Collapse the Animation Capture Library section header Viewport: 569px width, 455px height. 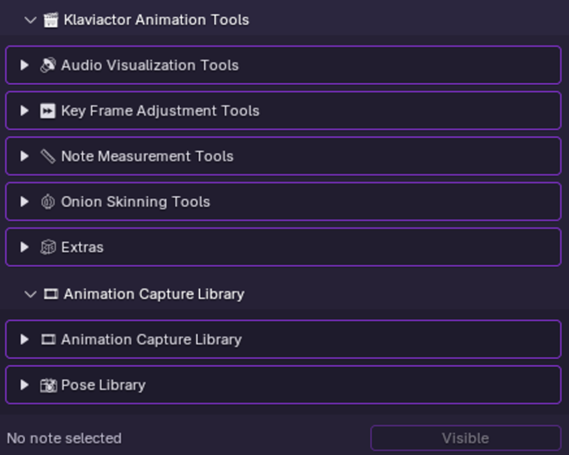(30, 293)
